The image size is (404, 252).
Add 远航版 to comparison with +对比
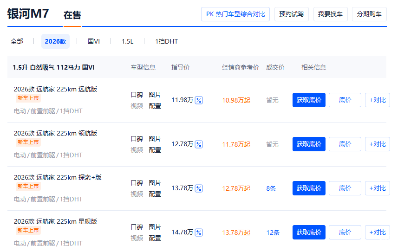click(x=378, y=100)
